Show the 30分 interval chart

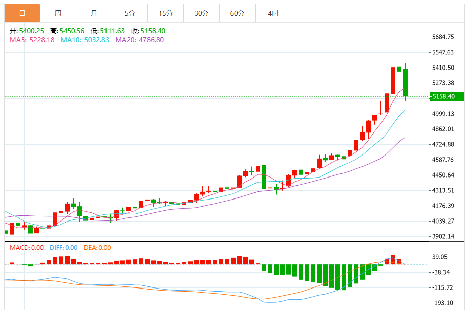tap(201, 13)
